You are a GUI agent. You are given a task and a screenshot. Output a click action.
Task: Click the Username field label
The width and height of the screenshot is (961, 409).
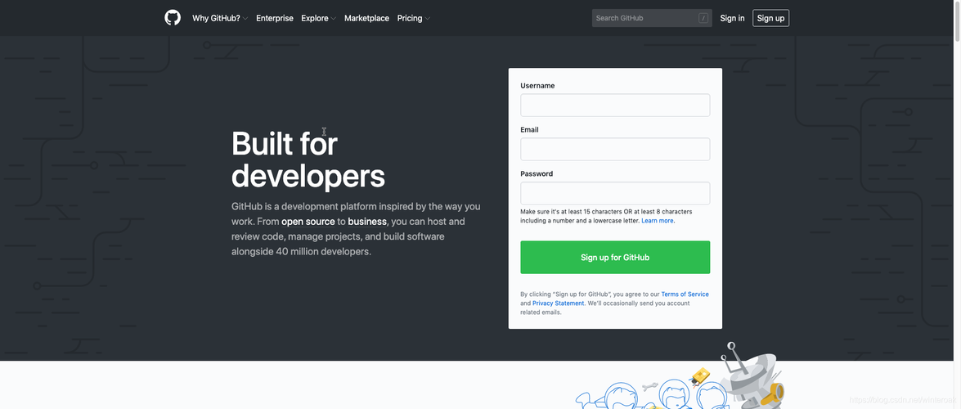[537, 86]
